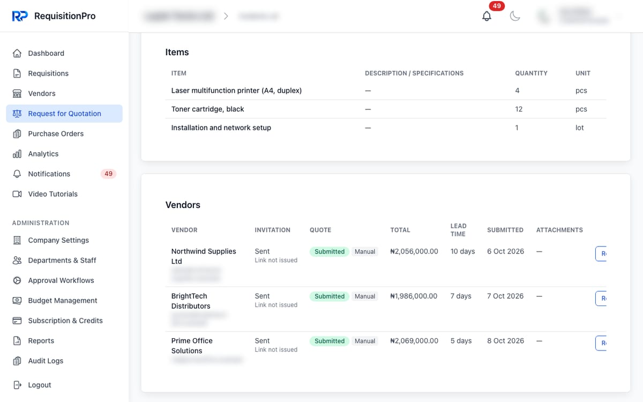Viewport: 643px width, 402px height.
Task: Select the Vendors storefront icon
Action: tap(17, 94)
